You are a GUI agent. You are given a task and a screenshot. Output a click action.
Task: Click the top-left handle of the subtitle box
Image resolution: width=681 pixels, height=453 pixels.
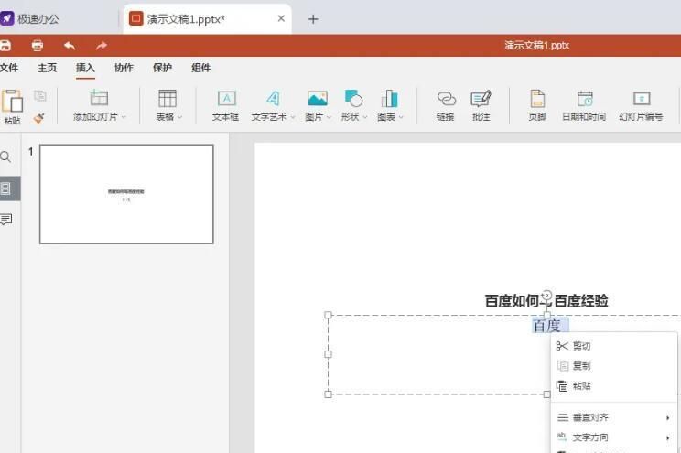coord(329,315)
